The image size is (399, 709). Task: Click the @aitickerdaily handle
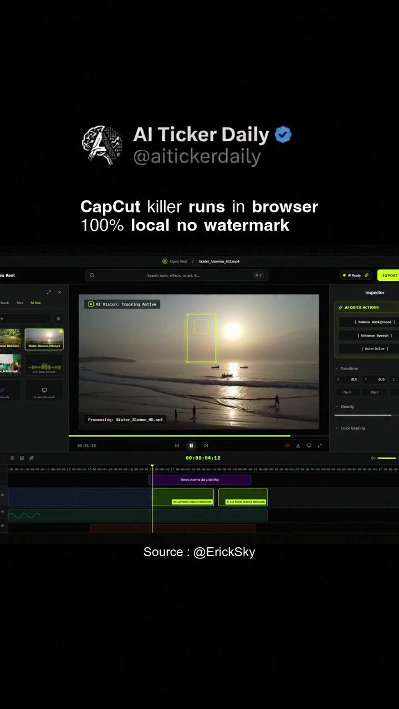[197, 157]
